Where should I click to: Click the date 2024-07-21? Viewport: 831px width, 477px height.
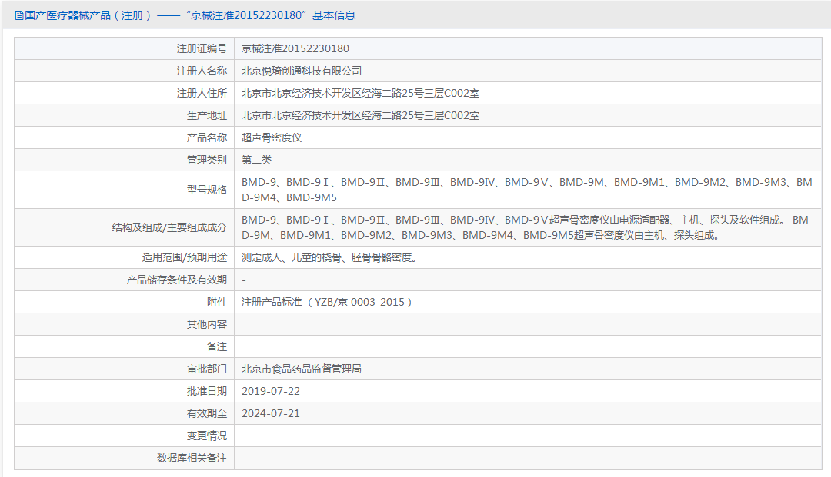click(271, 413)
